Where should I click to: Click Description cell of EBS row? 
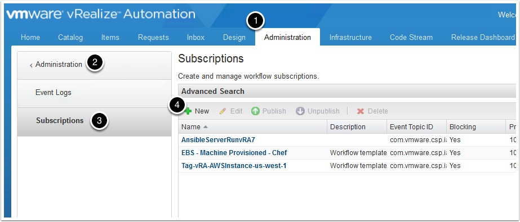click(x=358, y=153)
